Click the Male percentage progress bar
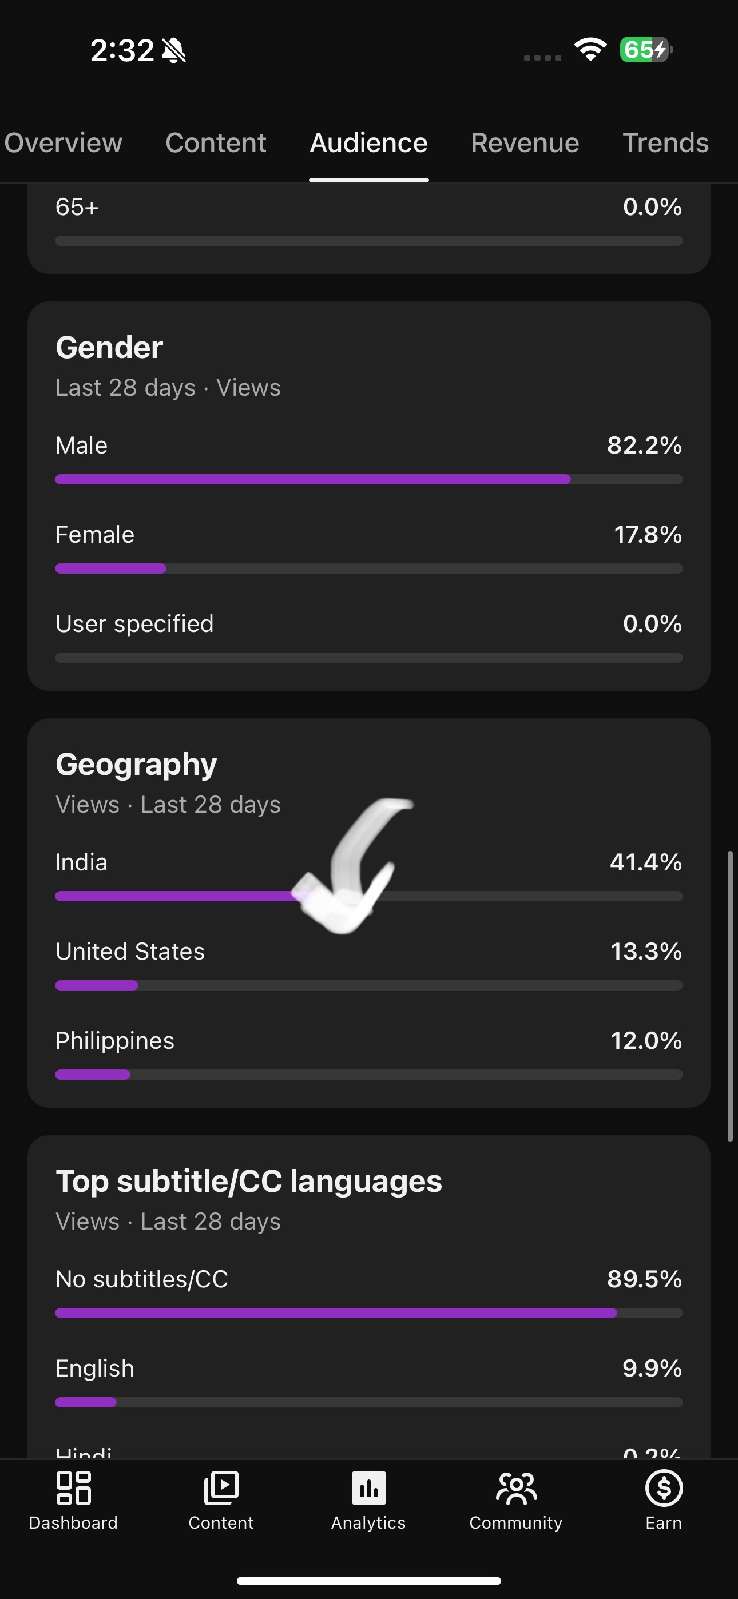 click(x=369, y=479)
